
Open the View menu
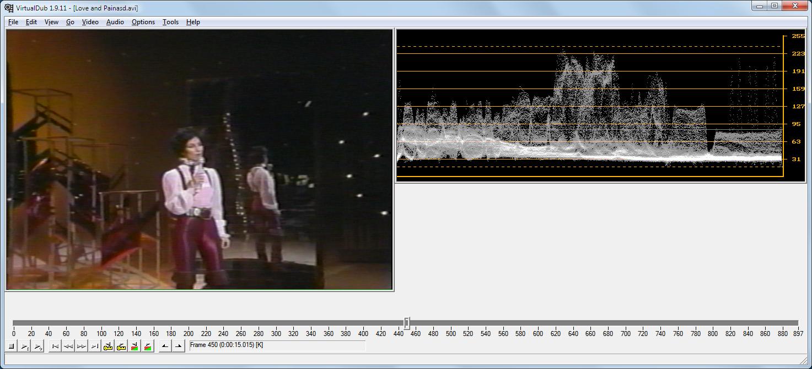coord(51,22)
